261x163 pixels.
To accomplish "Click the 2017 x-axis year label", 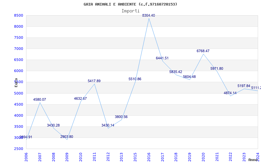I will [162, 157].
